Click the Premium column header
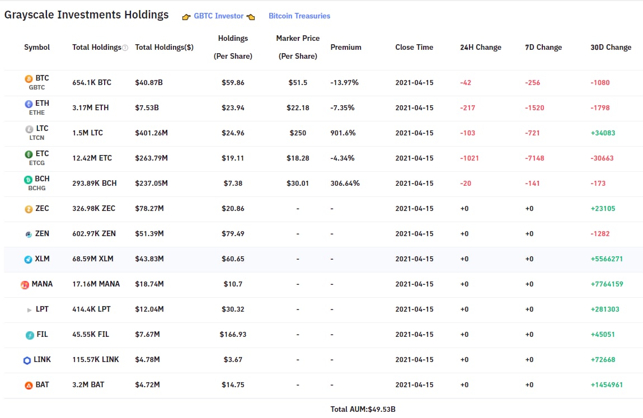Viewport: 643px width, 418px height. tap(346, 48)
